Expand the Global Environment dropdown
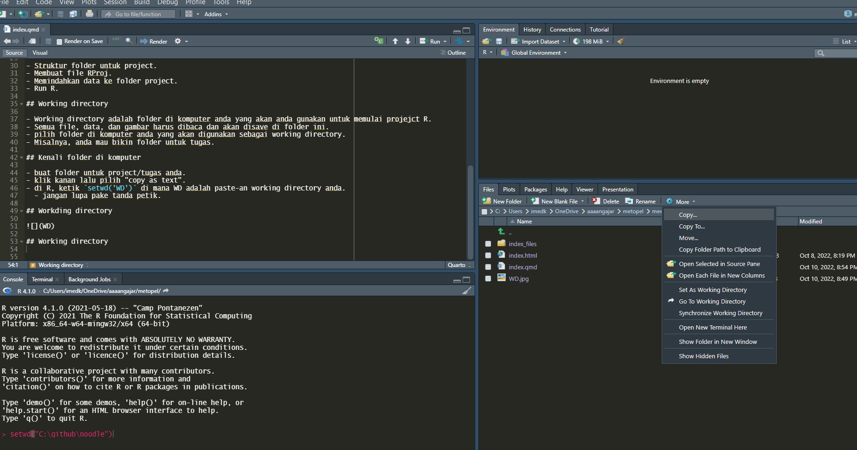Screen dimensions: 857x450 pos(538,53)
